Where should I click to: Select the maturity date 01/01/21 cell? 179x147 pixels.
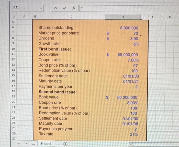[x=131, y=81]
